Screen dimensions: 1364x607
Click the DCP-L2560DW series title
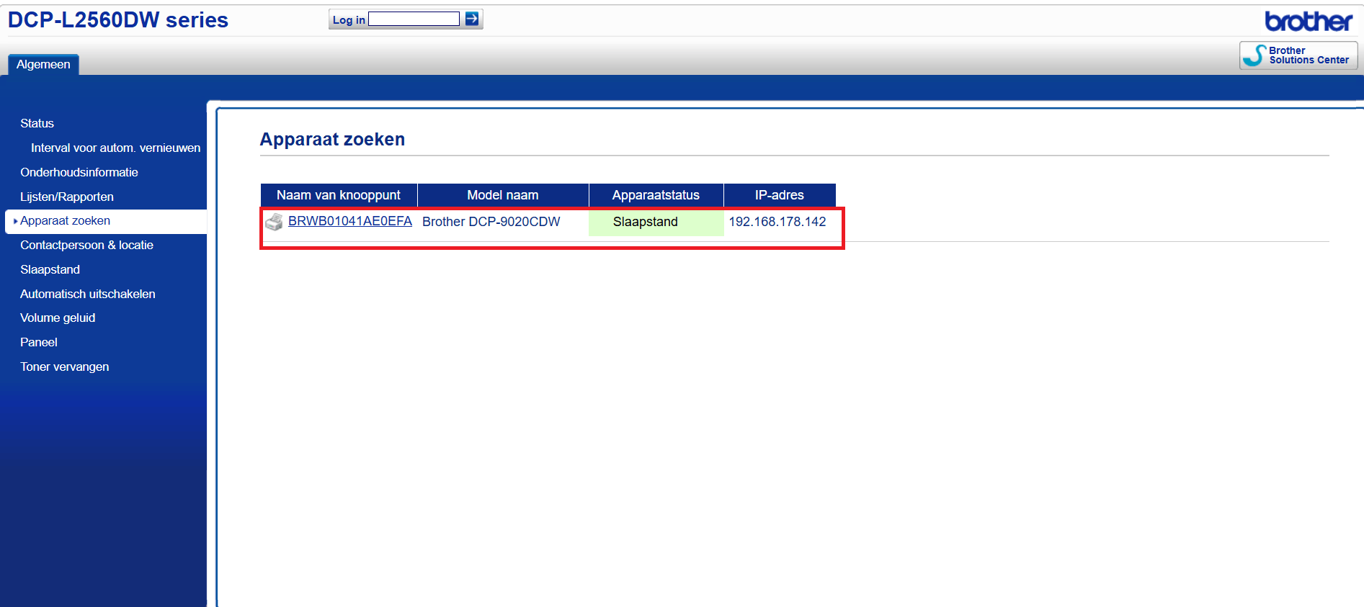tap(118, 20)
